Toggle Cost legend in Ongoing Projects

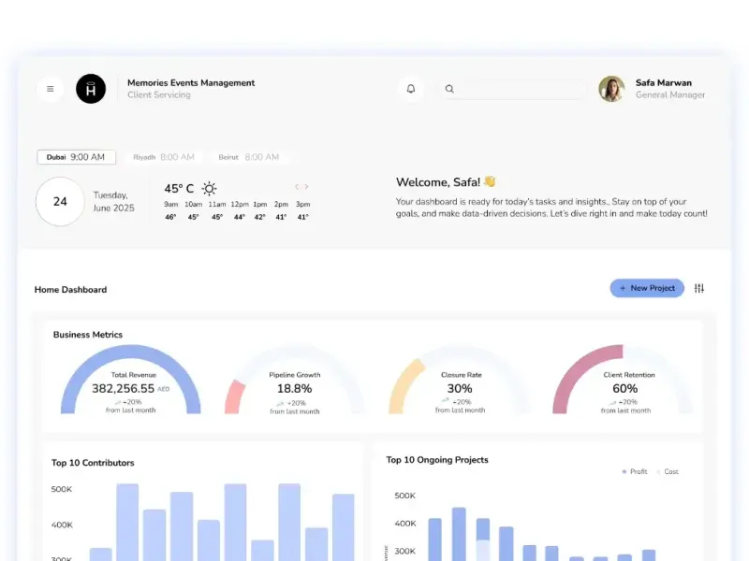(668, 472)
